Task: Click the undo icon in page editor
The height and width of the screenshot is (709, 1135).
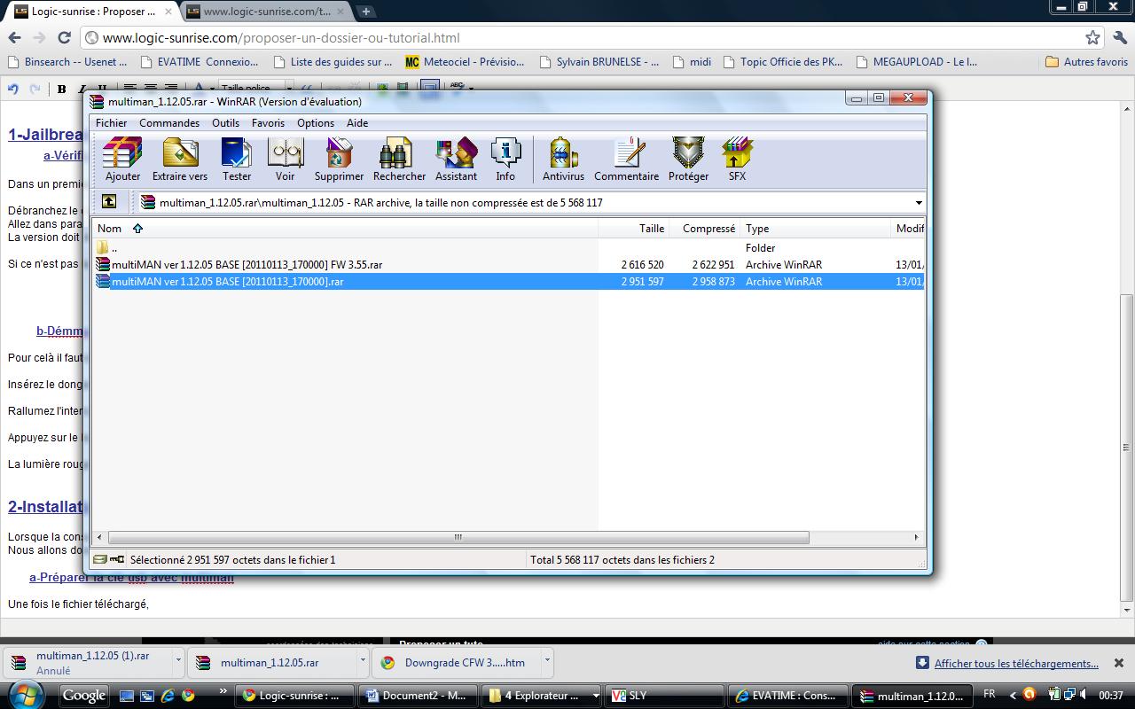Action: tap(13, 89)
